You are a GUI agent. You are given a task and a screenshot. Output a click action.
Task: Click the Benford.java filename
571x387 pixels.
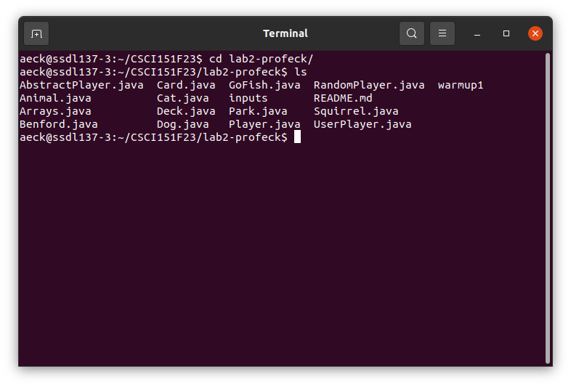point(59,124)
